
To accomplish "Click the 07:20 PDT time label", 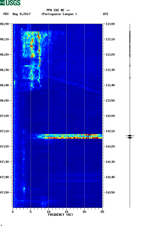I will (4, 147).
